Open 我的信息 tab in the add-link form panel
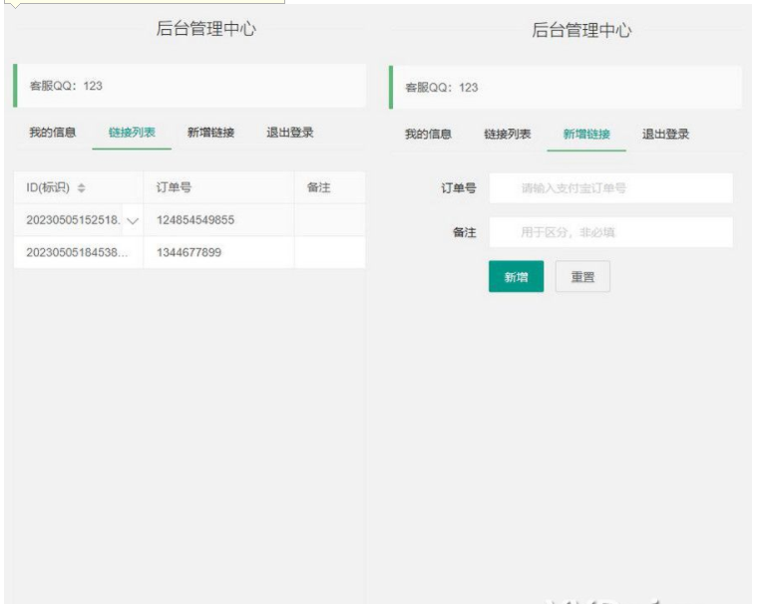 428,135
